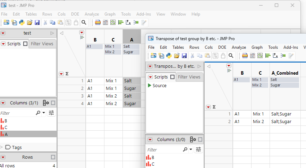
Task: Open Tables menu in test window
Action: pyautogui.click(x=31, y=14)
